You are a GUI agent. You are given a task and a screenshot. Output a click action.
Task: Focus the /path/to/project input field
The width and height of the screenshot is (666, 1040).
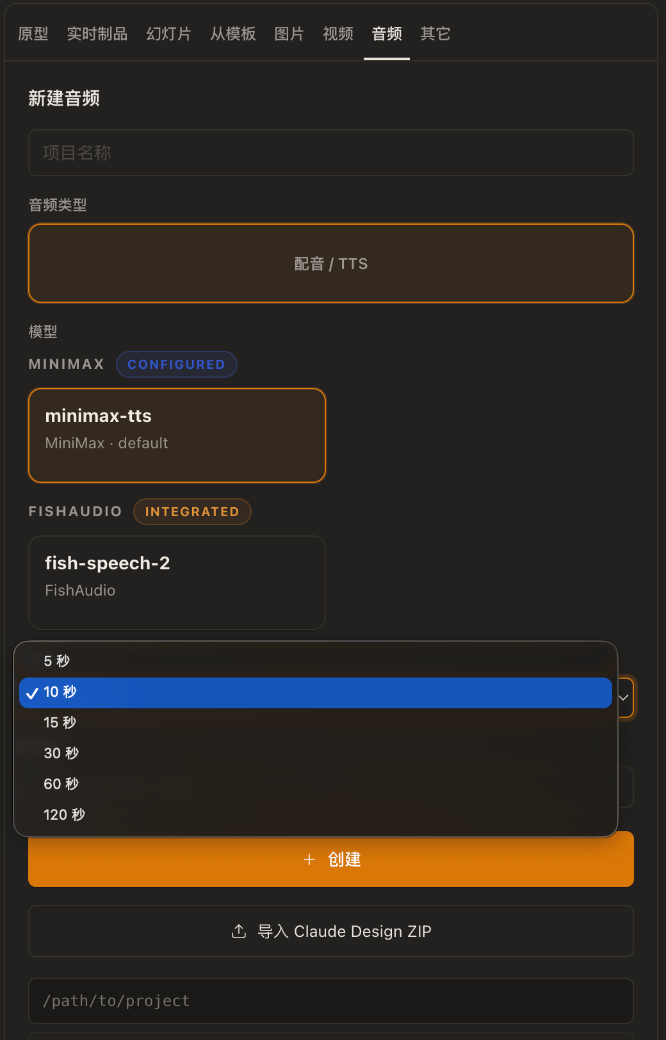coord(331,1001)
